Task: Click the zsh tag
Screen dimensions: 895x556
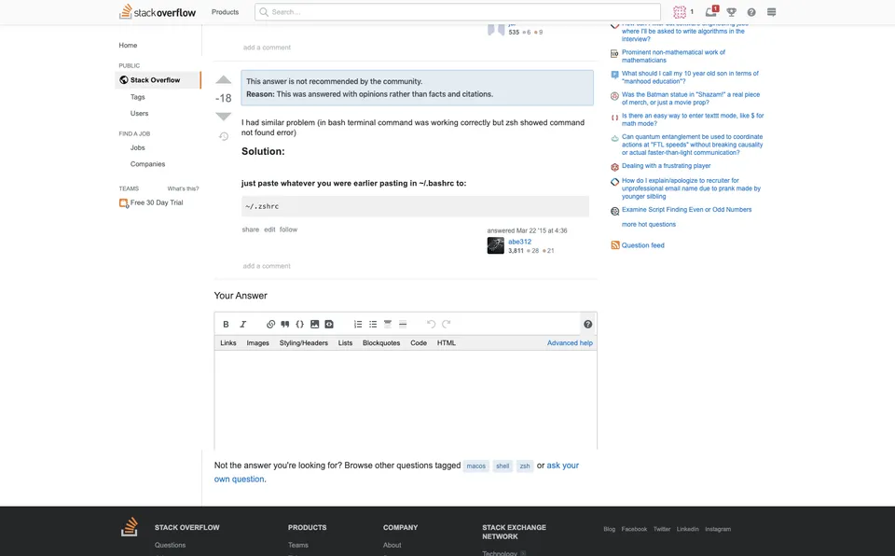Action: (x=525, y=466)
